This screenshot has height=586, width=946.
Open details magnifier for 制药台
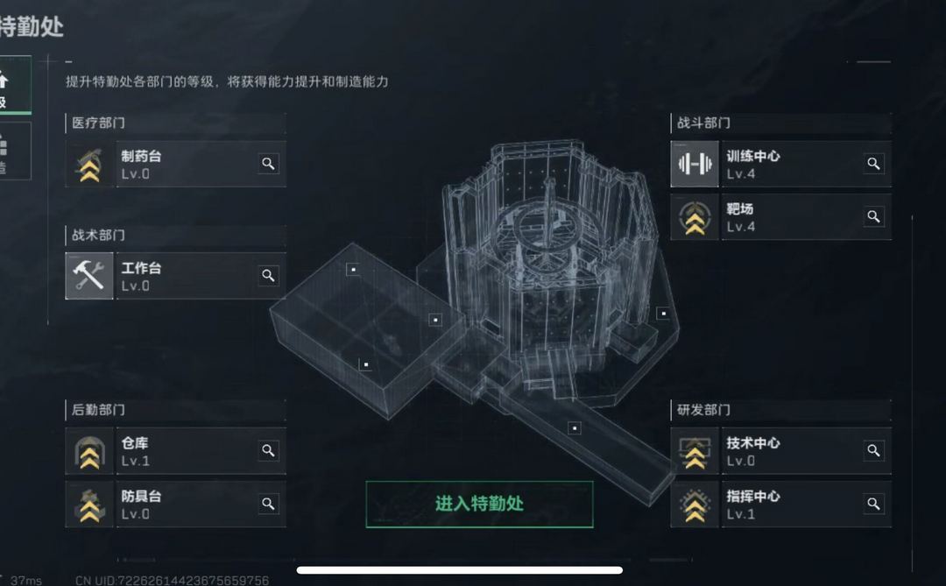coord(269,164)
